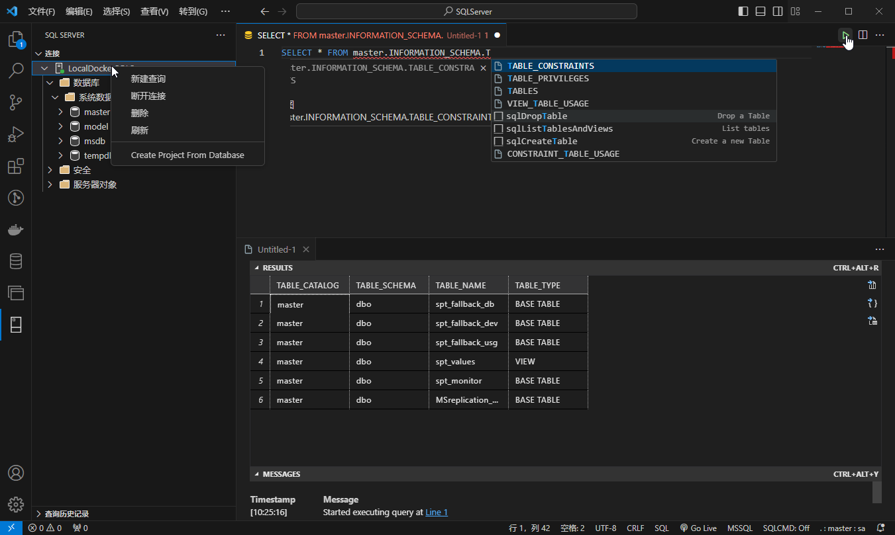Click the Save results as JSON icon
895x535 pixels.
[872, 303]
